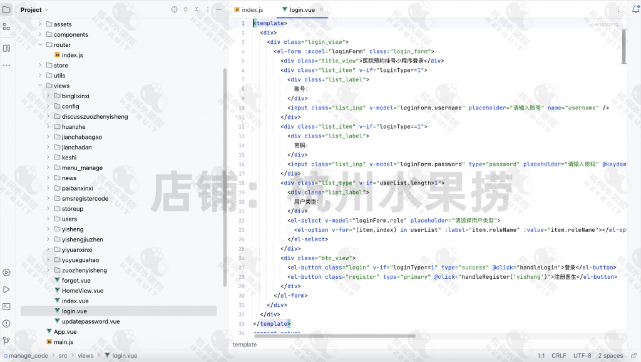Click the Run icon in the left sidebar
641x362 pixels.
[x=5, y=289]
